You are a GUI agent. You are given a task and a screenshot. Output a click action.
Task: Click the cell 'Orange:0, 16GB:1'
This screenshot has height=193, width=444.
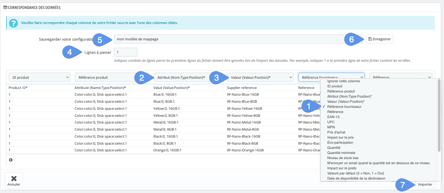point(168,150)
